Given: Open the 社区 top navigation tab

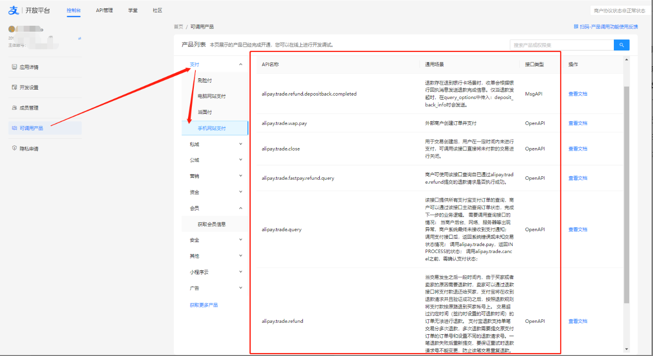Looking at the screenshot, I should tap(157, 10).
